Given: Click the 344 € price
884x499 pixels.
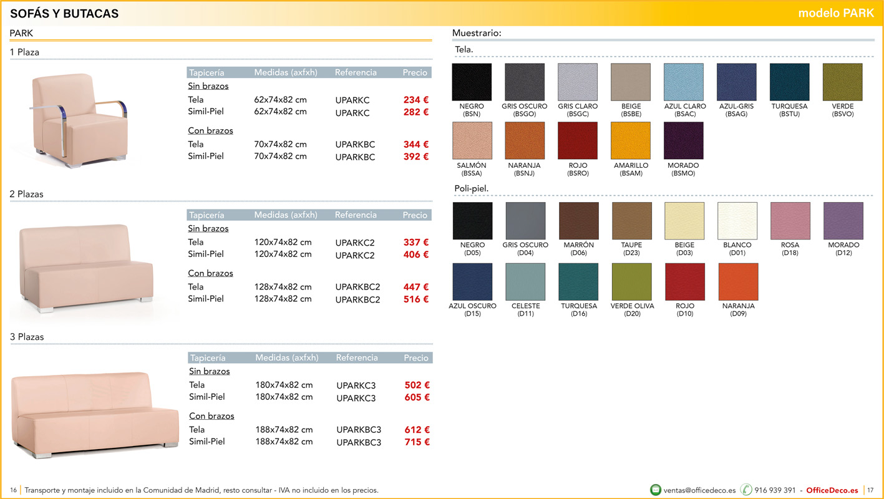Looking at the screenshot, I should point(416,145).
